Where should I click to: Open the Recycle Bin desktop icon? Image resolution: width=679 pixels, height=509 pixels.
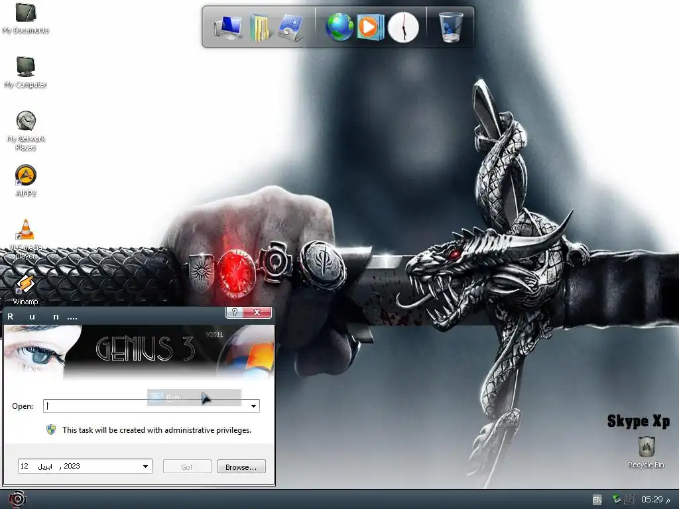point(646,452)
